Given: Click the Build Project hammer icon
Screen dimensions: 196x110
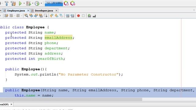Looking at the screenshot, I should pos(6,3).
